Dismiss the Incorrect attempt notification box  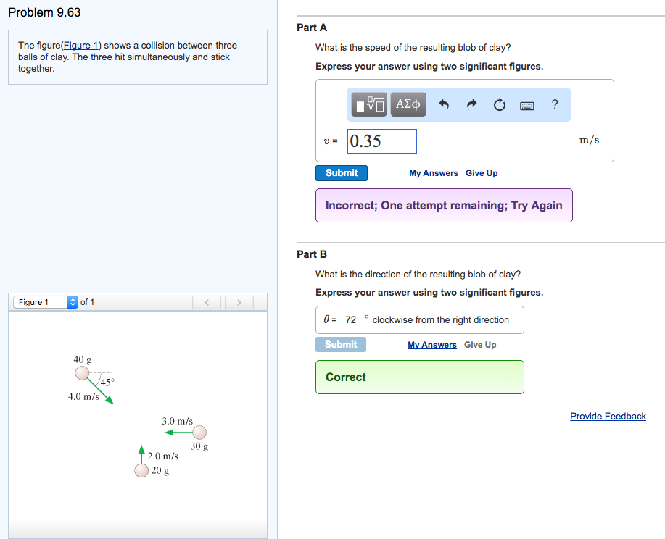point(443,205)
